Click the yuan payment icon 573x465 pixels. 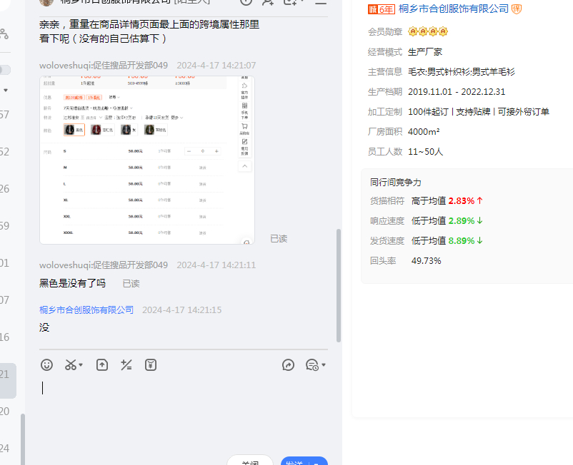tap(151, 365)
